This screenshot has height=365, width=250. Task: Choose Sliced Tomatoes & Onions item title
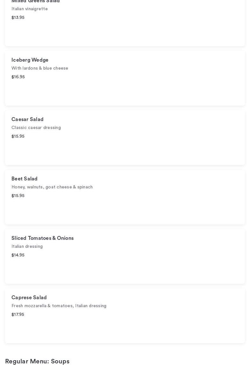pyautogui.click(x=42, y=238)
